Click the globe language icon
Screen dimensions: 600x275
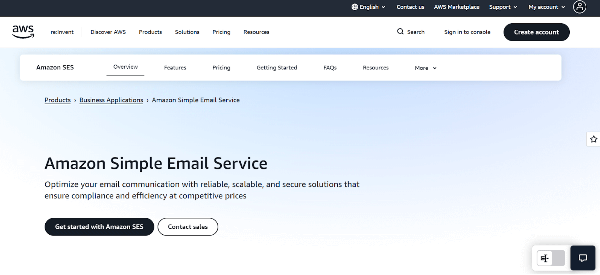click(355, 7)
